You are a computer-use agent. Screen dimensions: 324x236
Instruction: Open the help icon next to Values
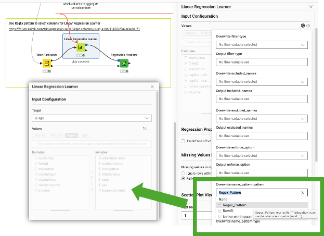(308, 26)
